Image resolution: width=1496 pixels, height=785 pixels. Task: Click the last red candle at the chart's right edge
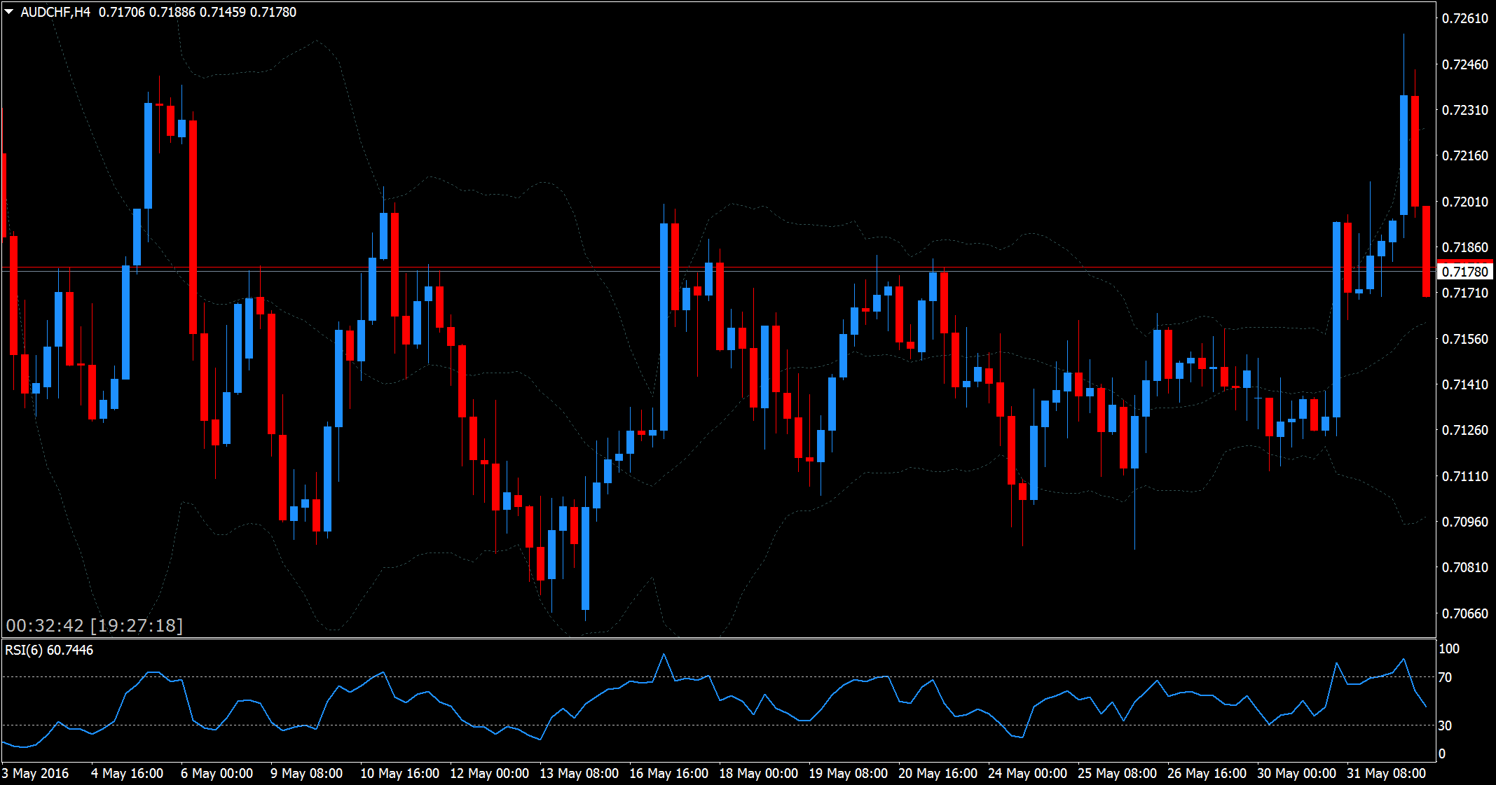(1426, 251)
